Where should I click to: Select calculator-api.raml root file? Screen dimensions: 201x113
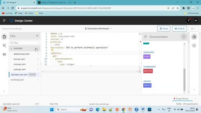(19, 75)
